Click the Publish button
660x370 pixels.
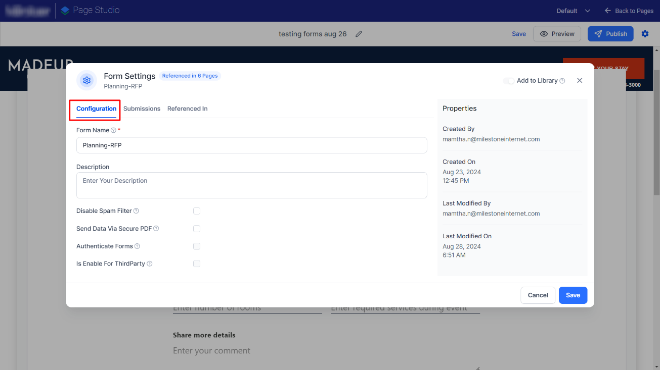pyautogui.click(x=610, y=34)
